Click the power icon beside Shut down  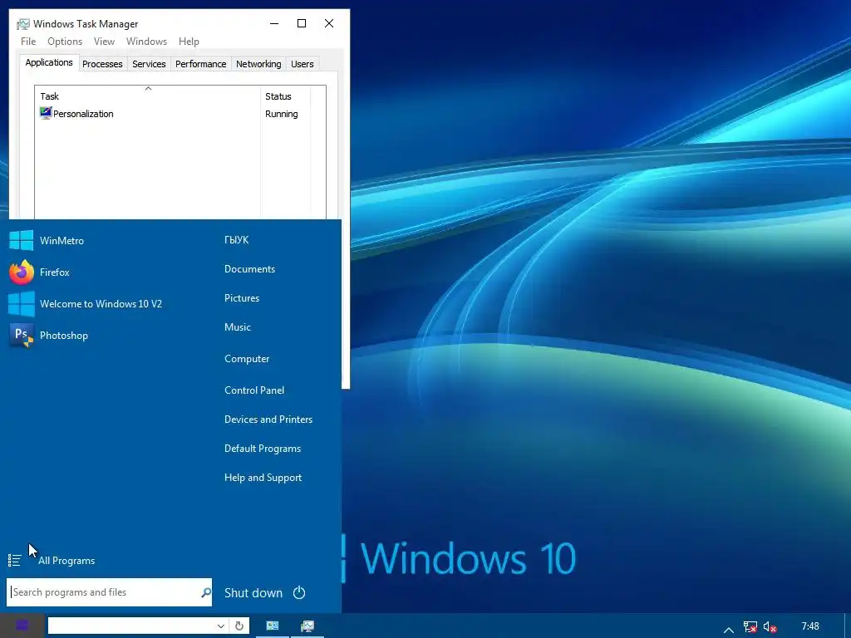point(299,592)
